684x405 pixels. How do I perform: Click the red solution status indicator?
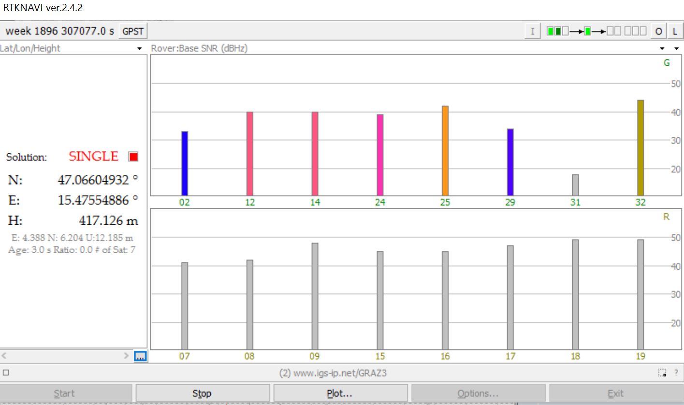(x=133, y=157)
